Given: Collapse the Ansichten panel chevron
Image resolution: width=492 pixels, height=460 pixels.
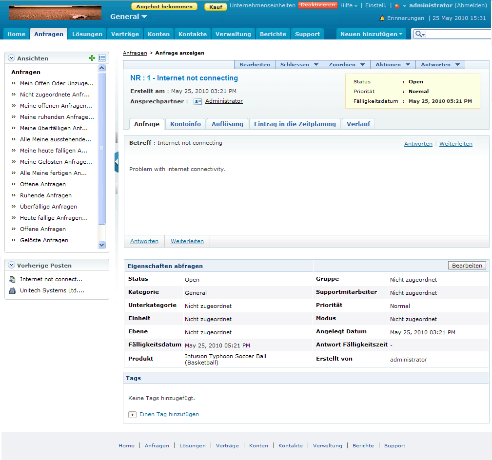Looking at the screenshot, I should pos(12,58).
